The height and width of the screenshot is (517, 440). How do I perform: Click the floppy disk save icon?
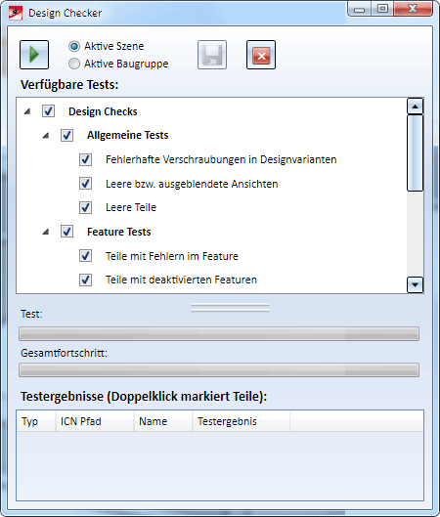pyautogui.click(x=212, y=55)
